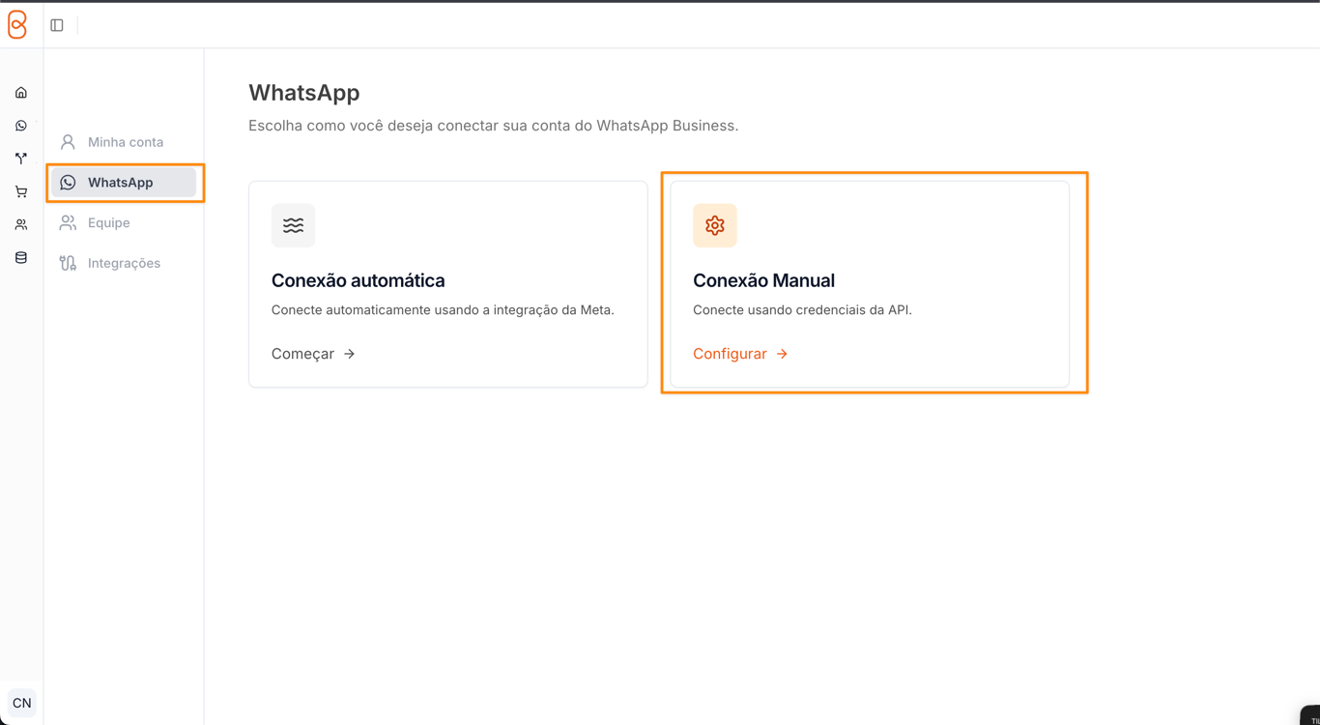Viewport: 1320px width, 725px height.
Task: Click the "Conexão automática" card title
Action: pyautogui.click(x=359, y=280)
